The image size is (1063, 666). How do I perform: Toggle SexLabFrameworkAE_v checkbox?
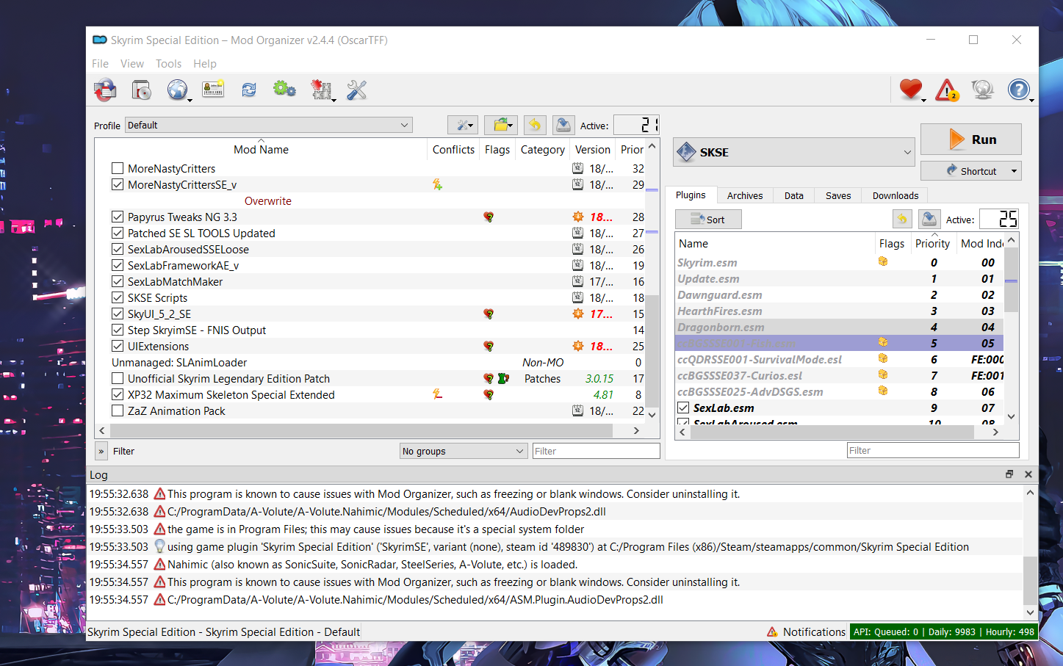pos(118,266)
